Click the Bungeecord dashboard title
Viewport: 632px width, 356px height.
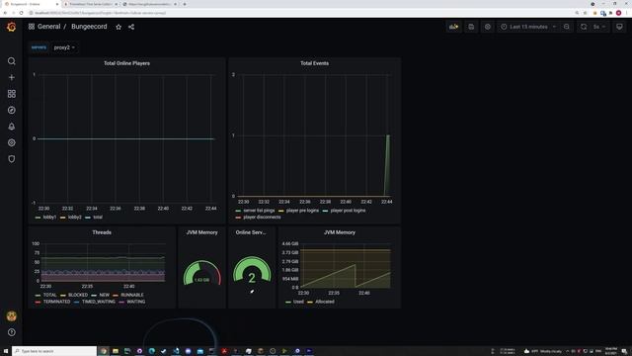tap(89, 27)
